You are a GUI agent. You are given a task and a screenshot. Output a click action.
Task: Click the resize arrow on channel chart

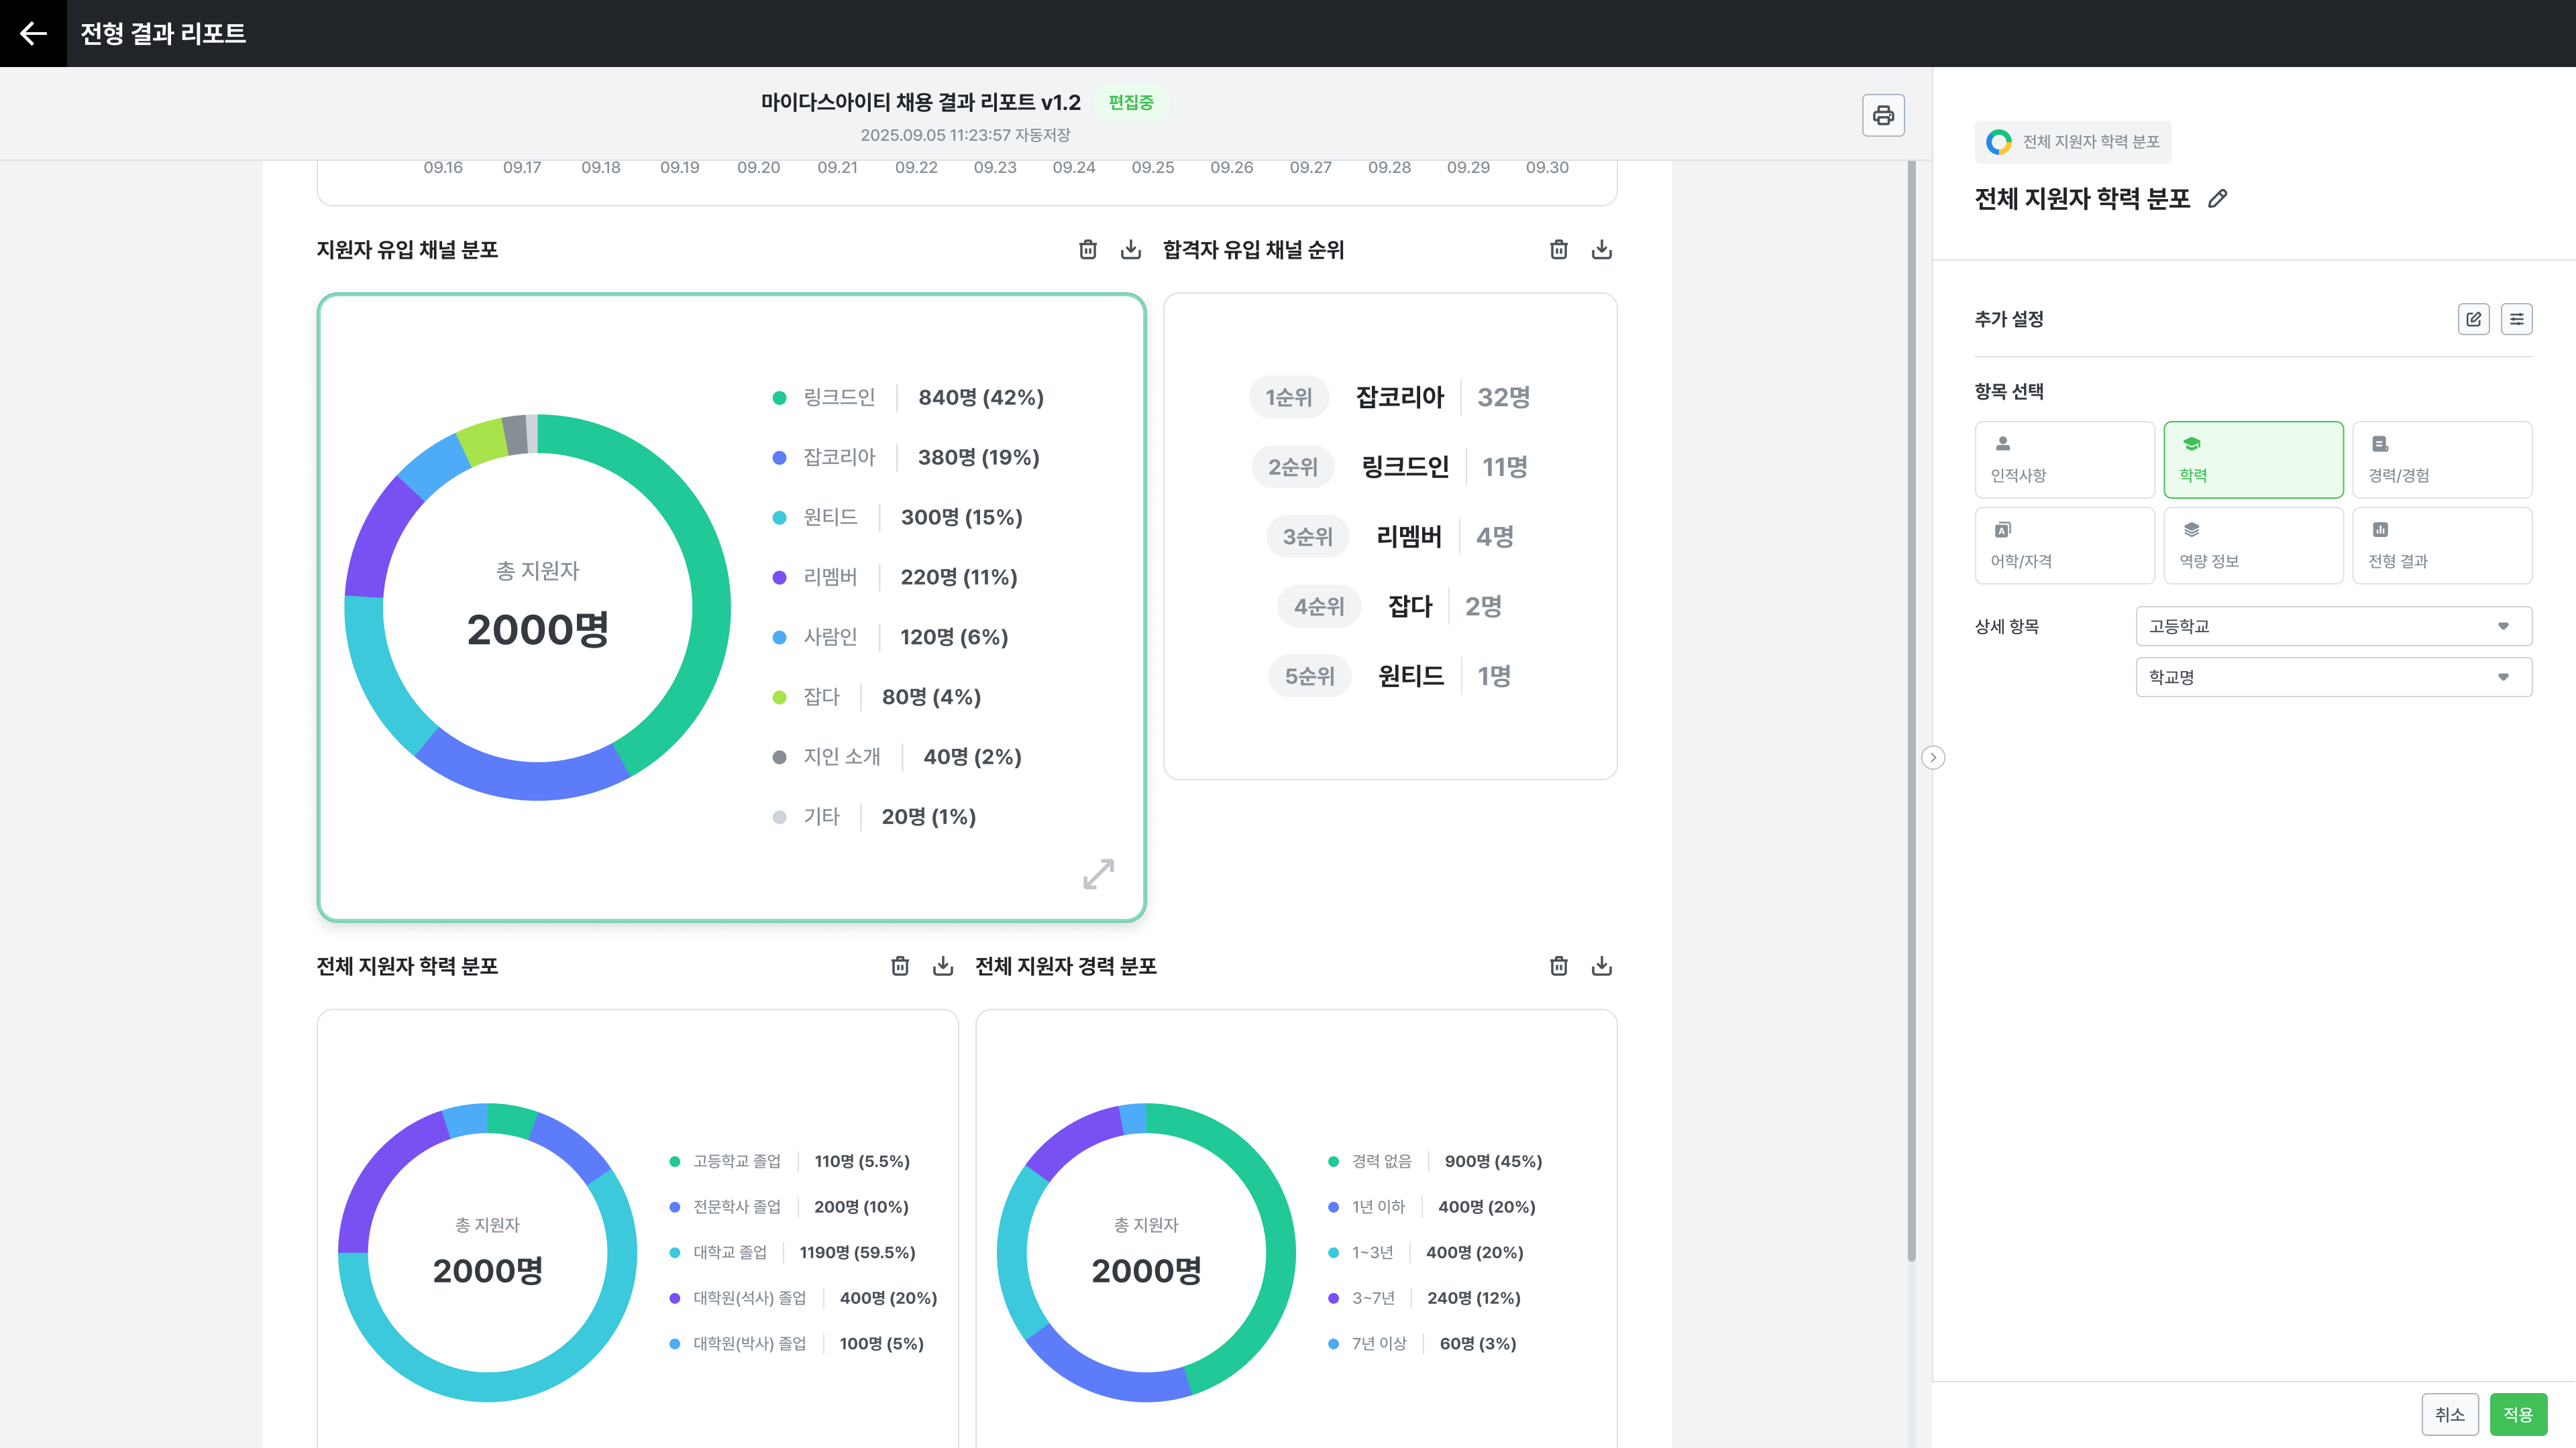pyautogui.click(x=1098, y=873)
